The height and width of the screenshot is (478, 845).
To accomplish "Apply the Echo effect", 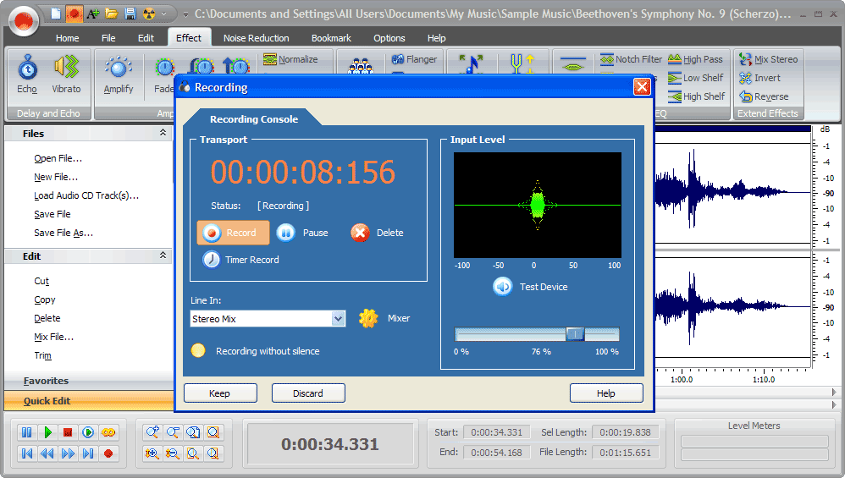I will pos(27,74).
